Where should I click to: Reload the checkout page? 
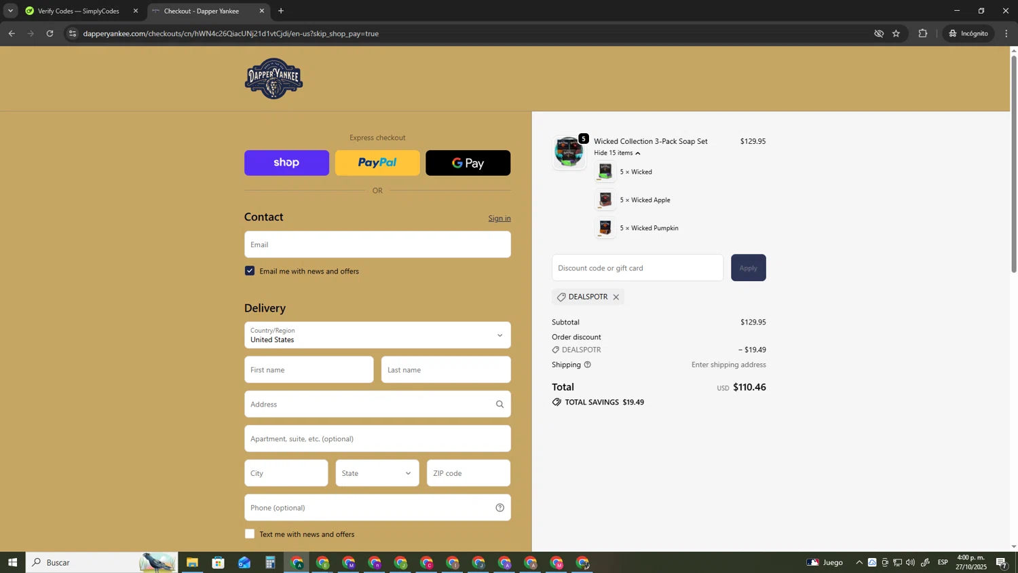[x=50, y=33]
